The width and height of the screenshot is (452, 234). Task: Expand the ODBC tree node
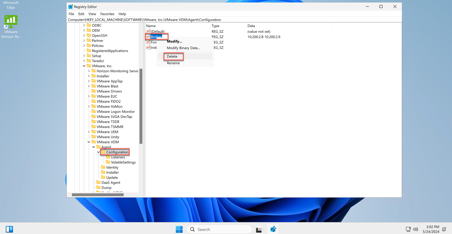point(84,25)
